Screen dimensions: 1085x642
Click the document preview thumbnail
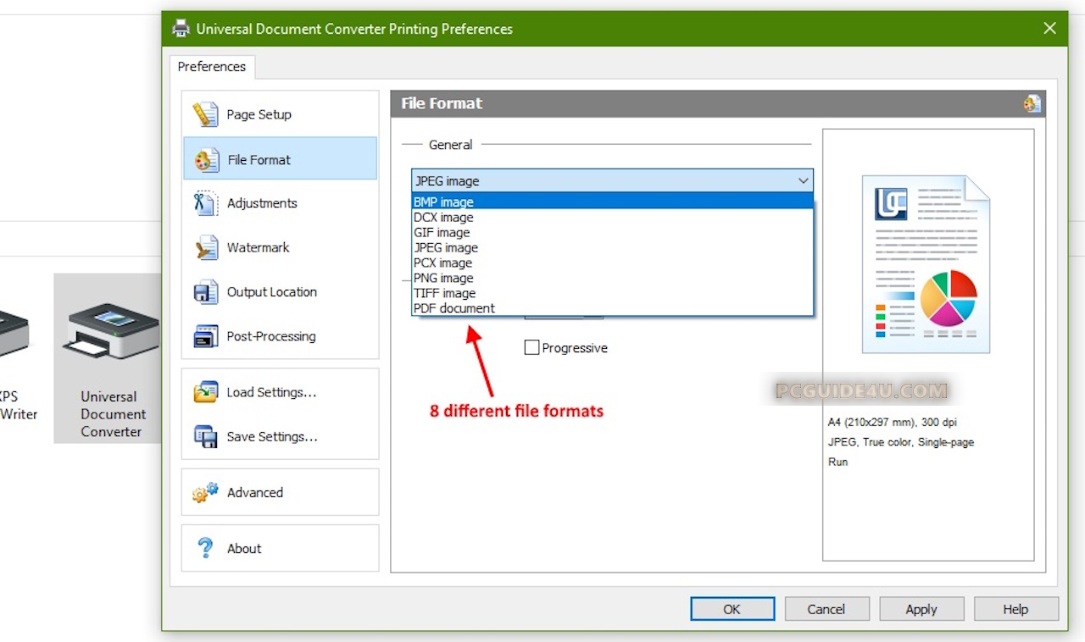click(x=926, y=264)
